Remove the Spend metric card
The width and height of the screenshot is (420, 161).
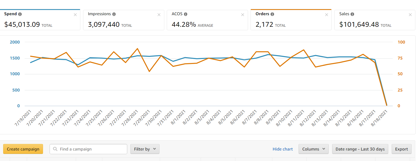pyautogui.click(x=75, y=15)
